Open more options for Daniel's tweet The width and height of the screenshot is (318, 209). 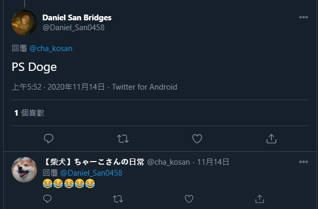303,17
